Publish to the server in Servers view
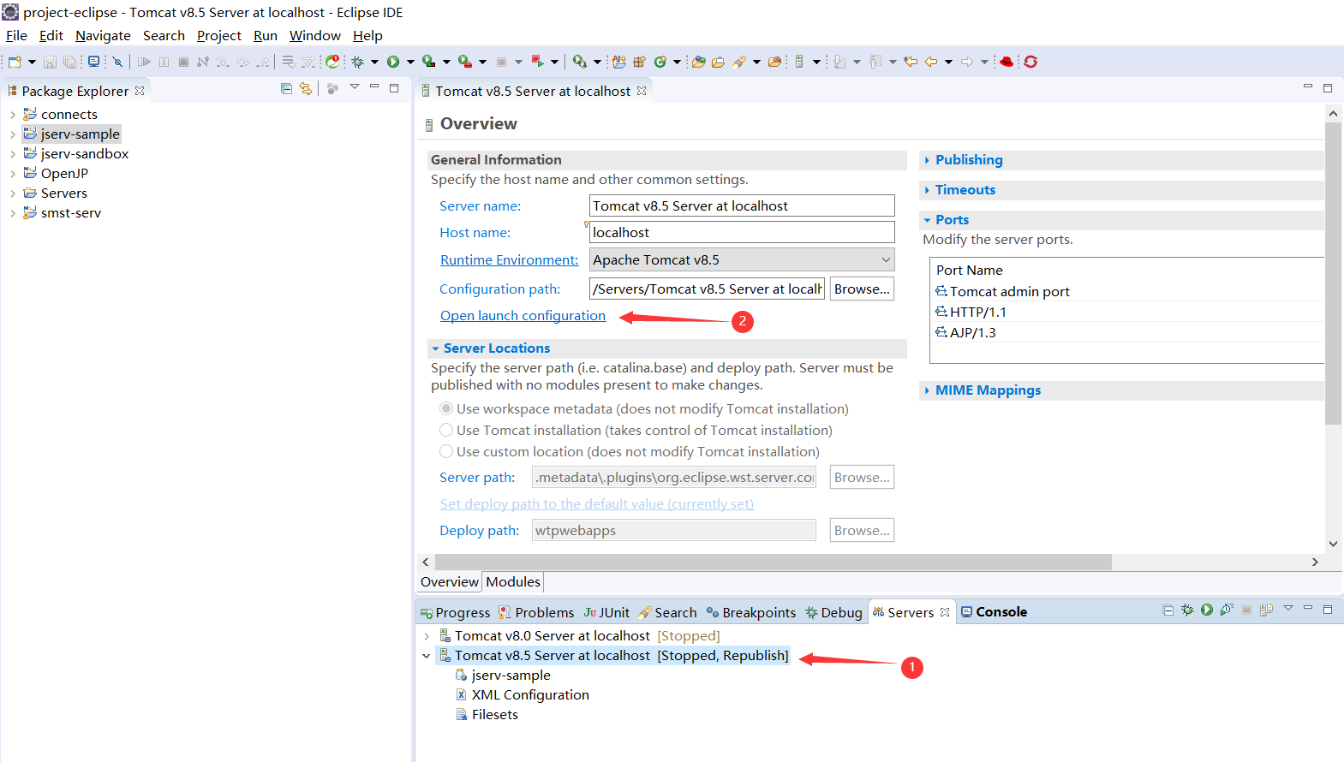This screenshot has height=762, width=1344. 1266,610
